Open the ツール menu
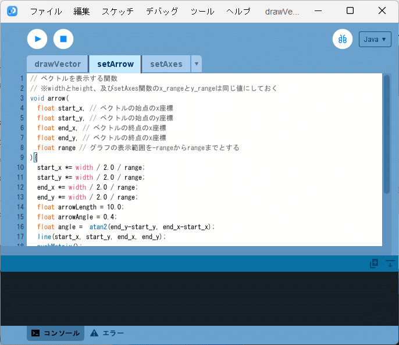The height and width of the screenshot is (345, 399). pos(202,12)
